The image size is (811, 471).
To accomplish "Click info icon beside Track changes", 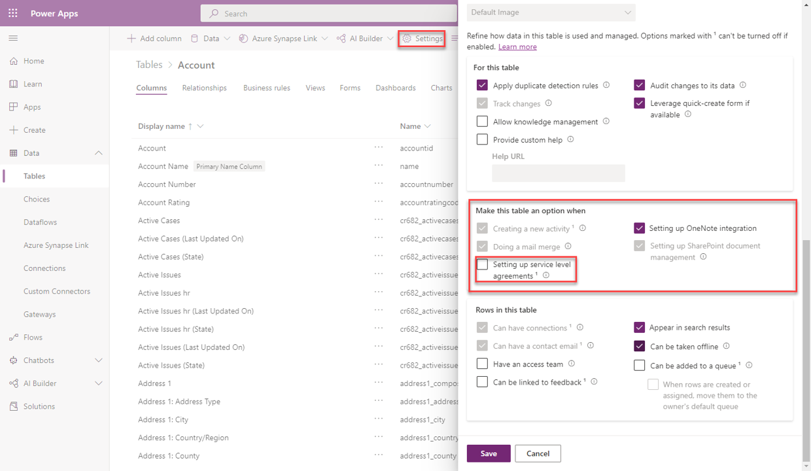I will point(548,103).
